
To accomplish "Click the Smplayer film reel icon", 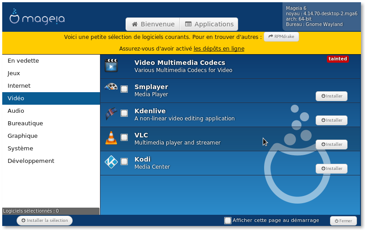I will click(x=111, y=87).
